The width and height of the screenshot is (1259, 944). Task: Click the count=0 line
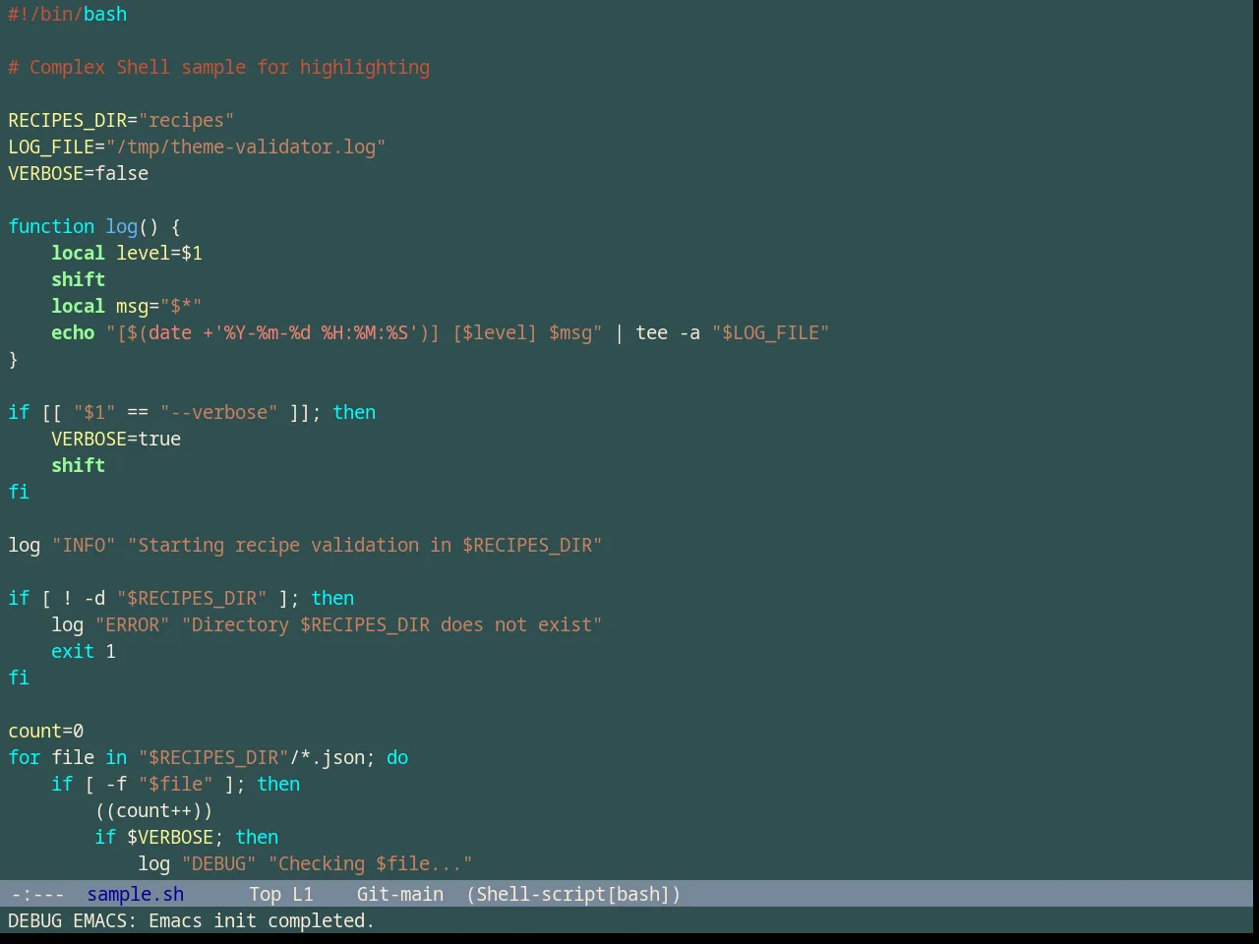[46, 731]
